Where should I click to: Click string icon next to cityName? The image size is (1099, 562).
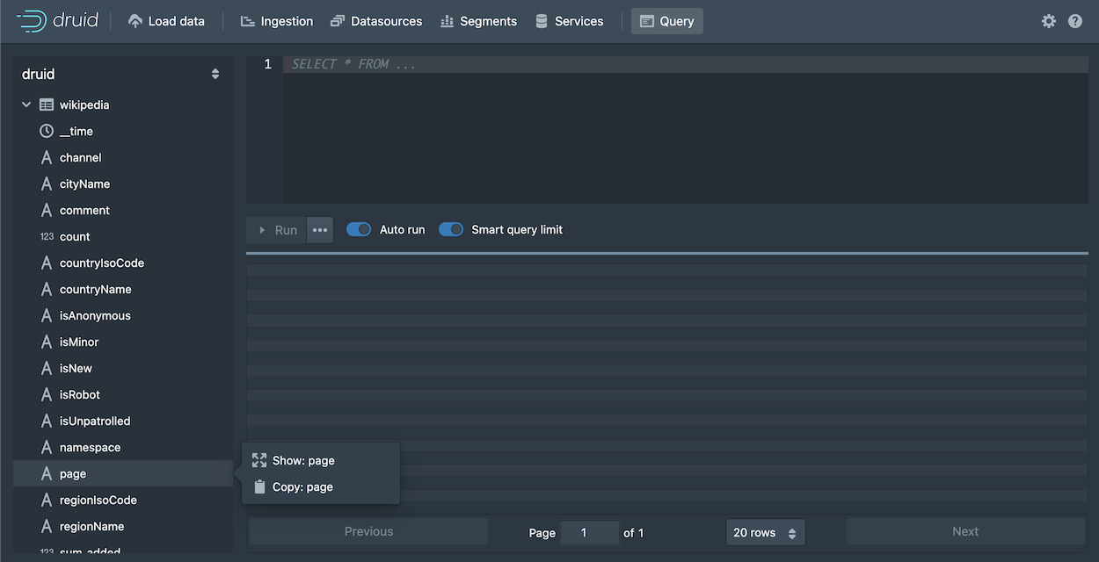[47, 184]
